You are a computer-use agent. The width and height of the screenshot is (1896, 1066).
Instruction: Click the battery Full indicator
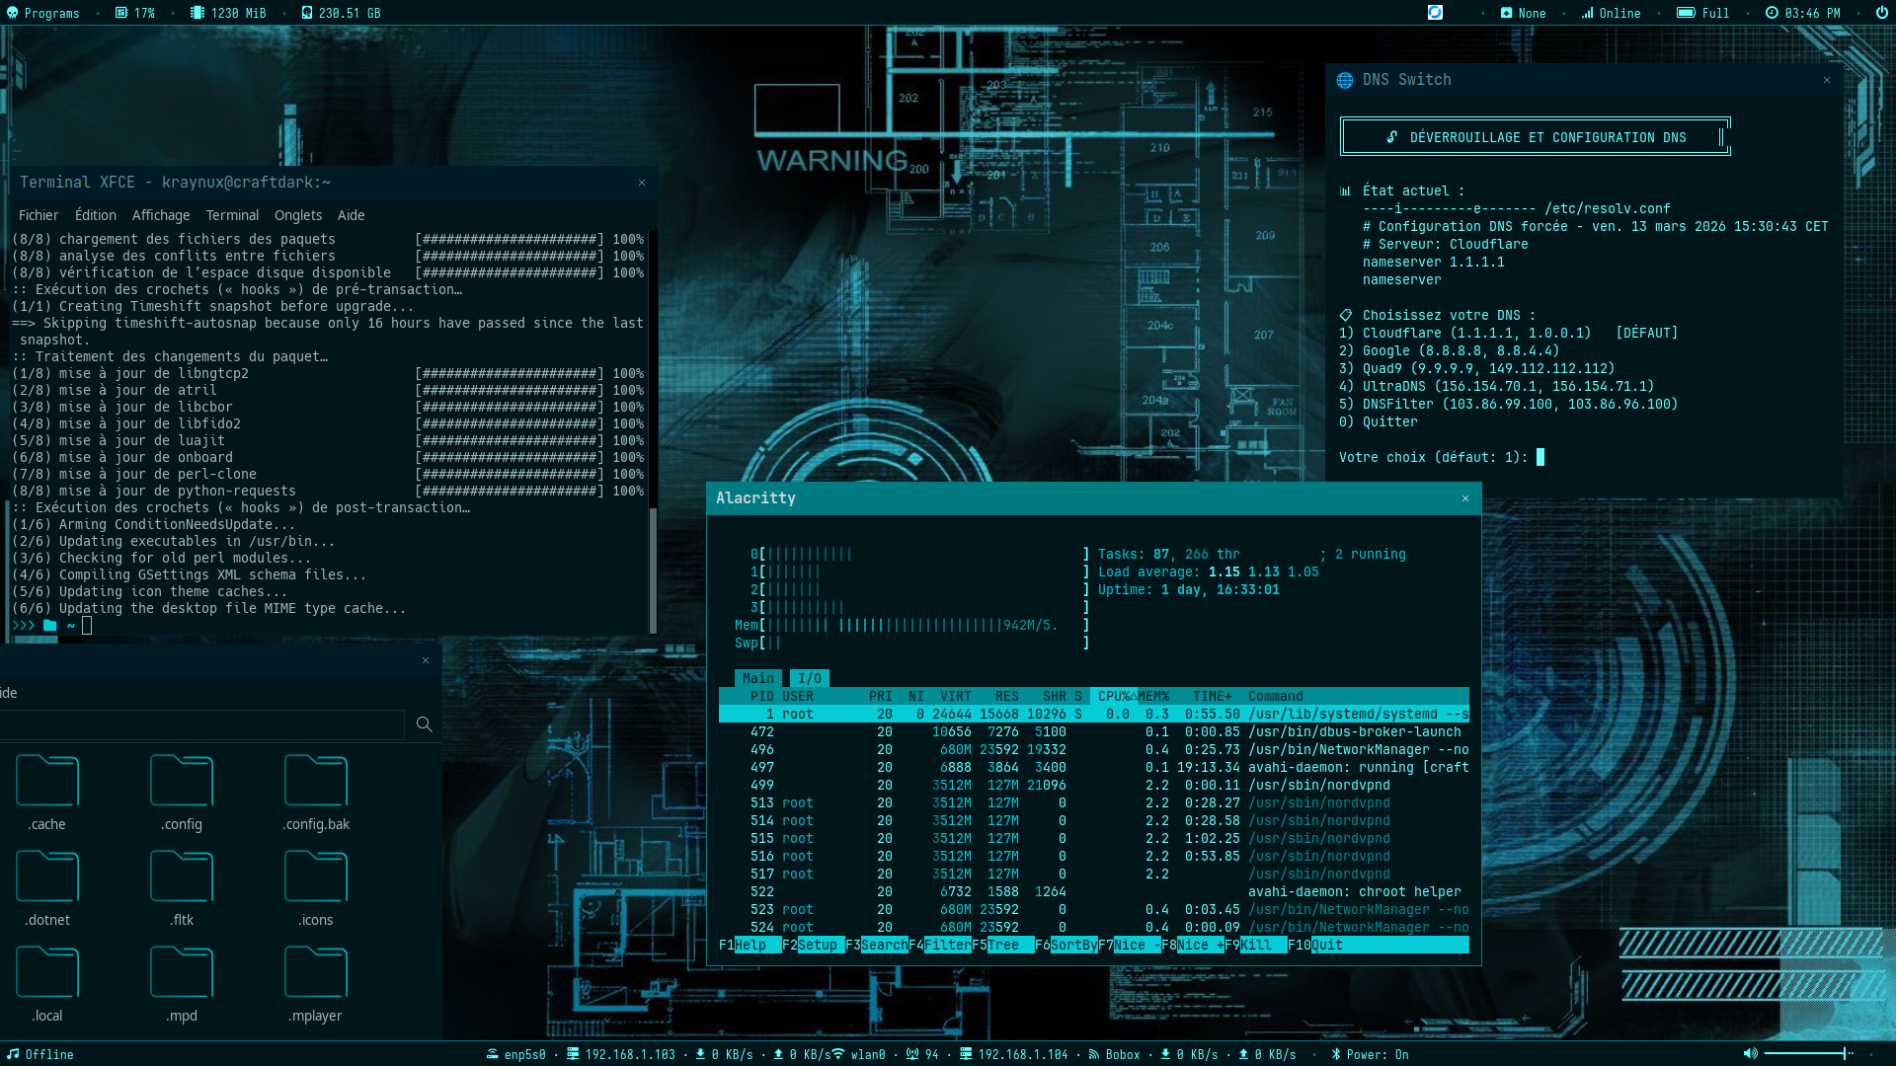click(x=1703, y=13)
